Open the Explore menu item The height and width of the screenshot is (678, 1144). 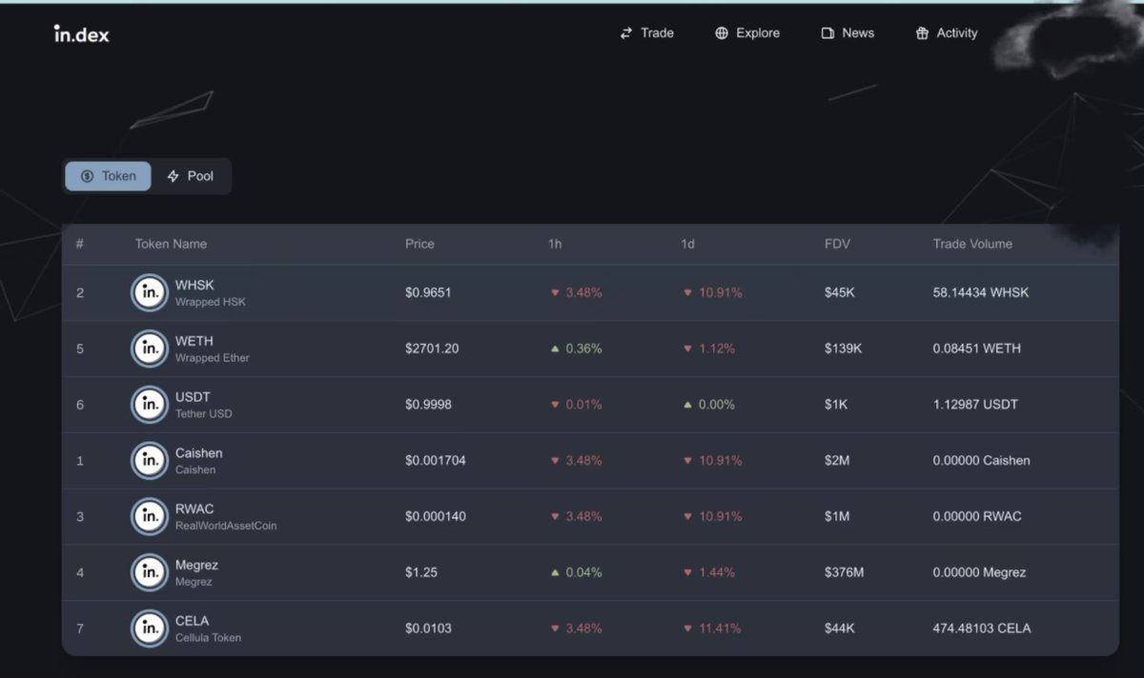(x=746, y=33)
